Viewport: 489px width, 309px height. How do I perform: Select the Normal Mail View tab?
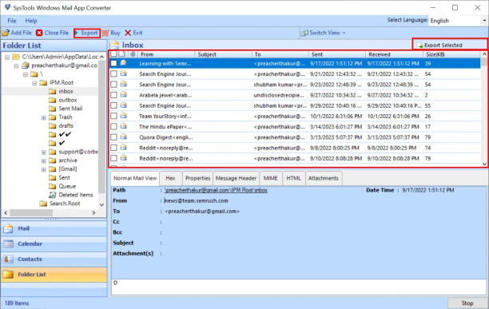click(x=135, y=178)
